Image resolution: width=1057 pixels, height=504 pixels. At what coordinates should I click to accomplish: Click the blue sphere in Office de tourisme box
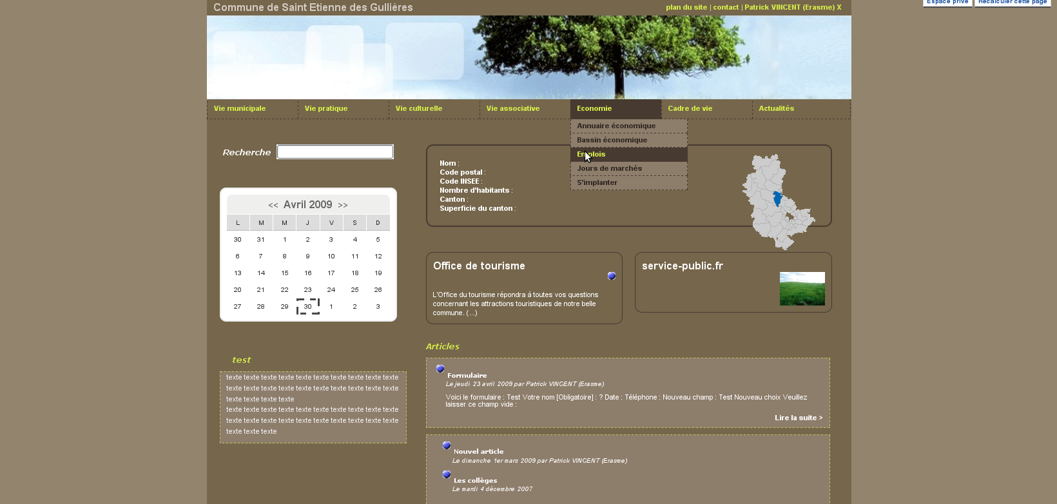(x=612, y=276)
